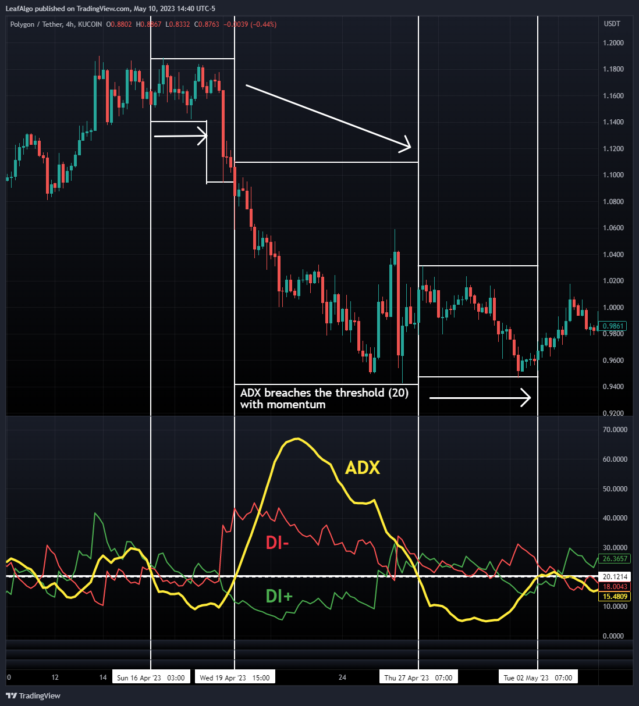This screenshot has height=706, width=639.
Task: Click the current price label 0.9861
Action: coord(613,326)
